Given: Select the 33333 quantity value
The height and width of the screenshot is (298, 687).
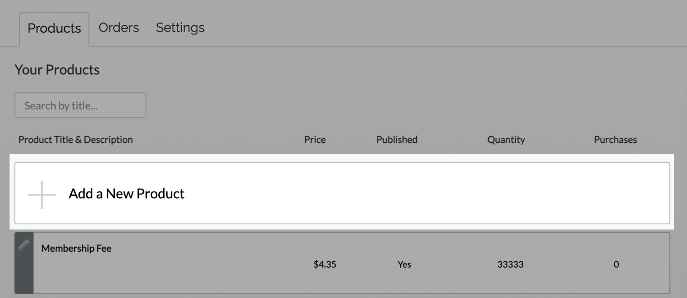Looking at the screenshot, I should [x=510, y=264].
